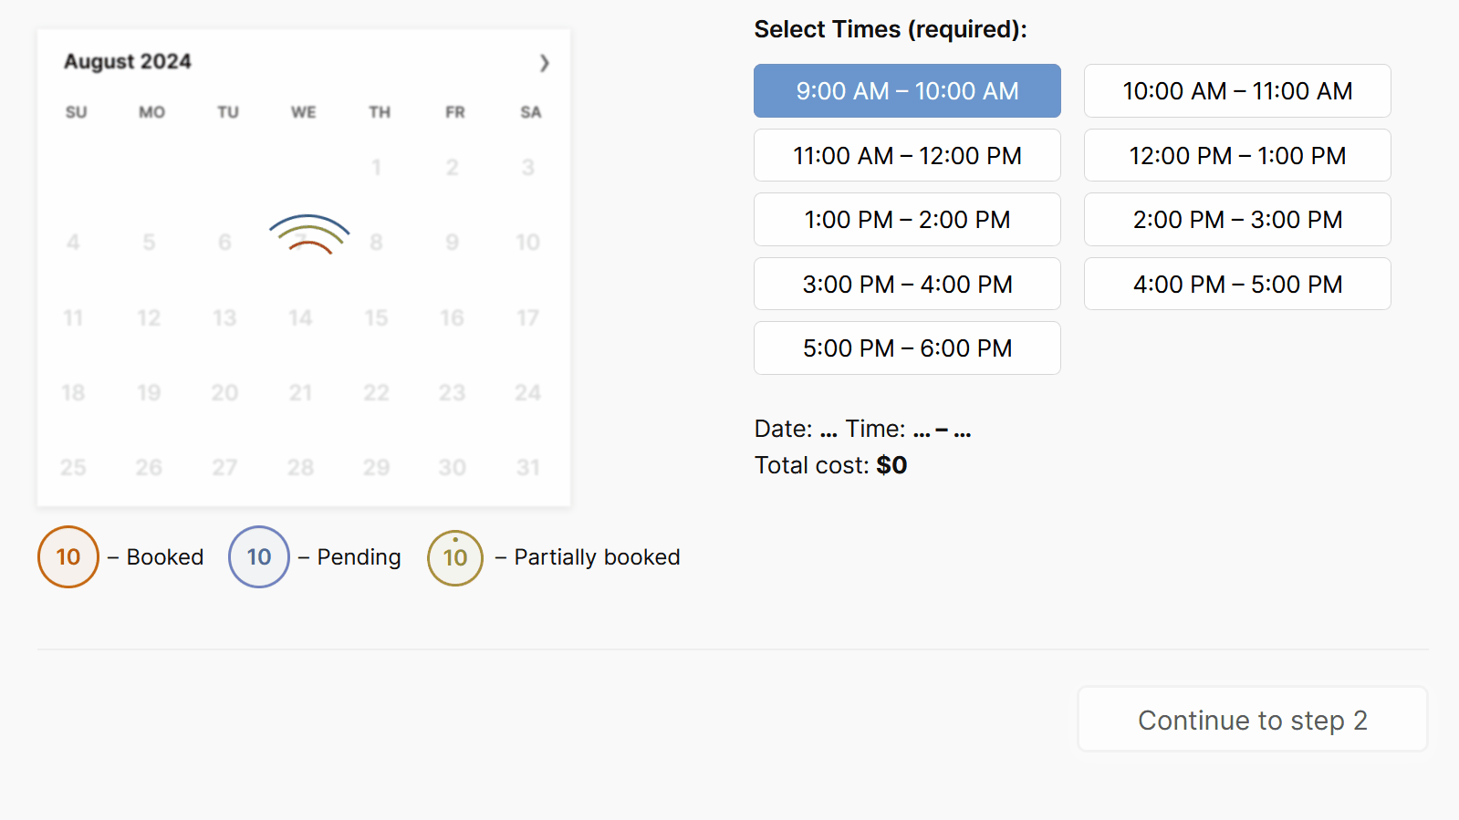Pick August 27 in the calendar
Screen dimensions: 1459x820
224,468
